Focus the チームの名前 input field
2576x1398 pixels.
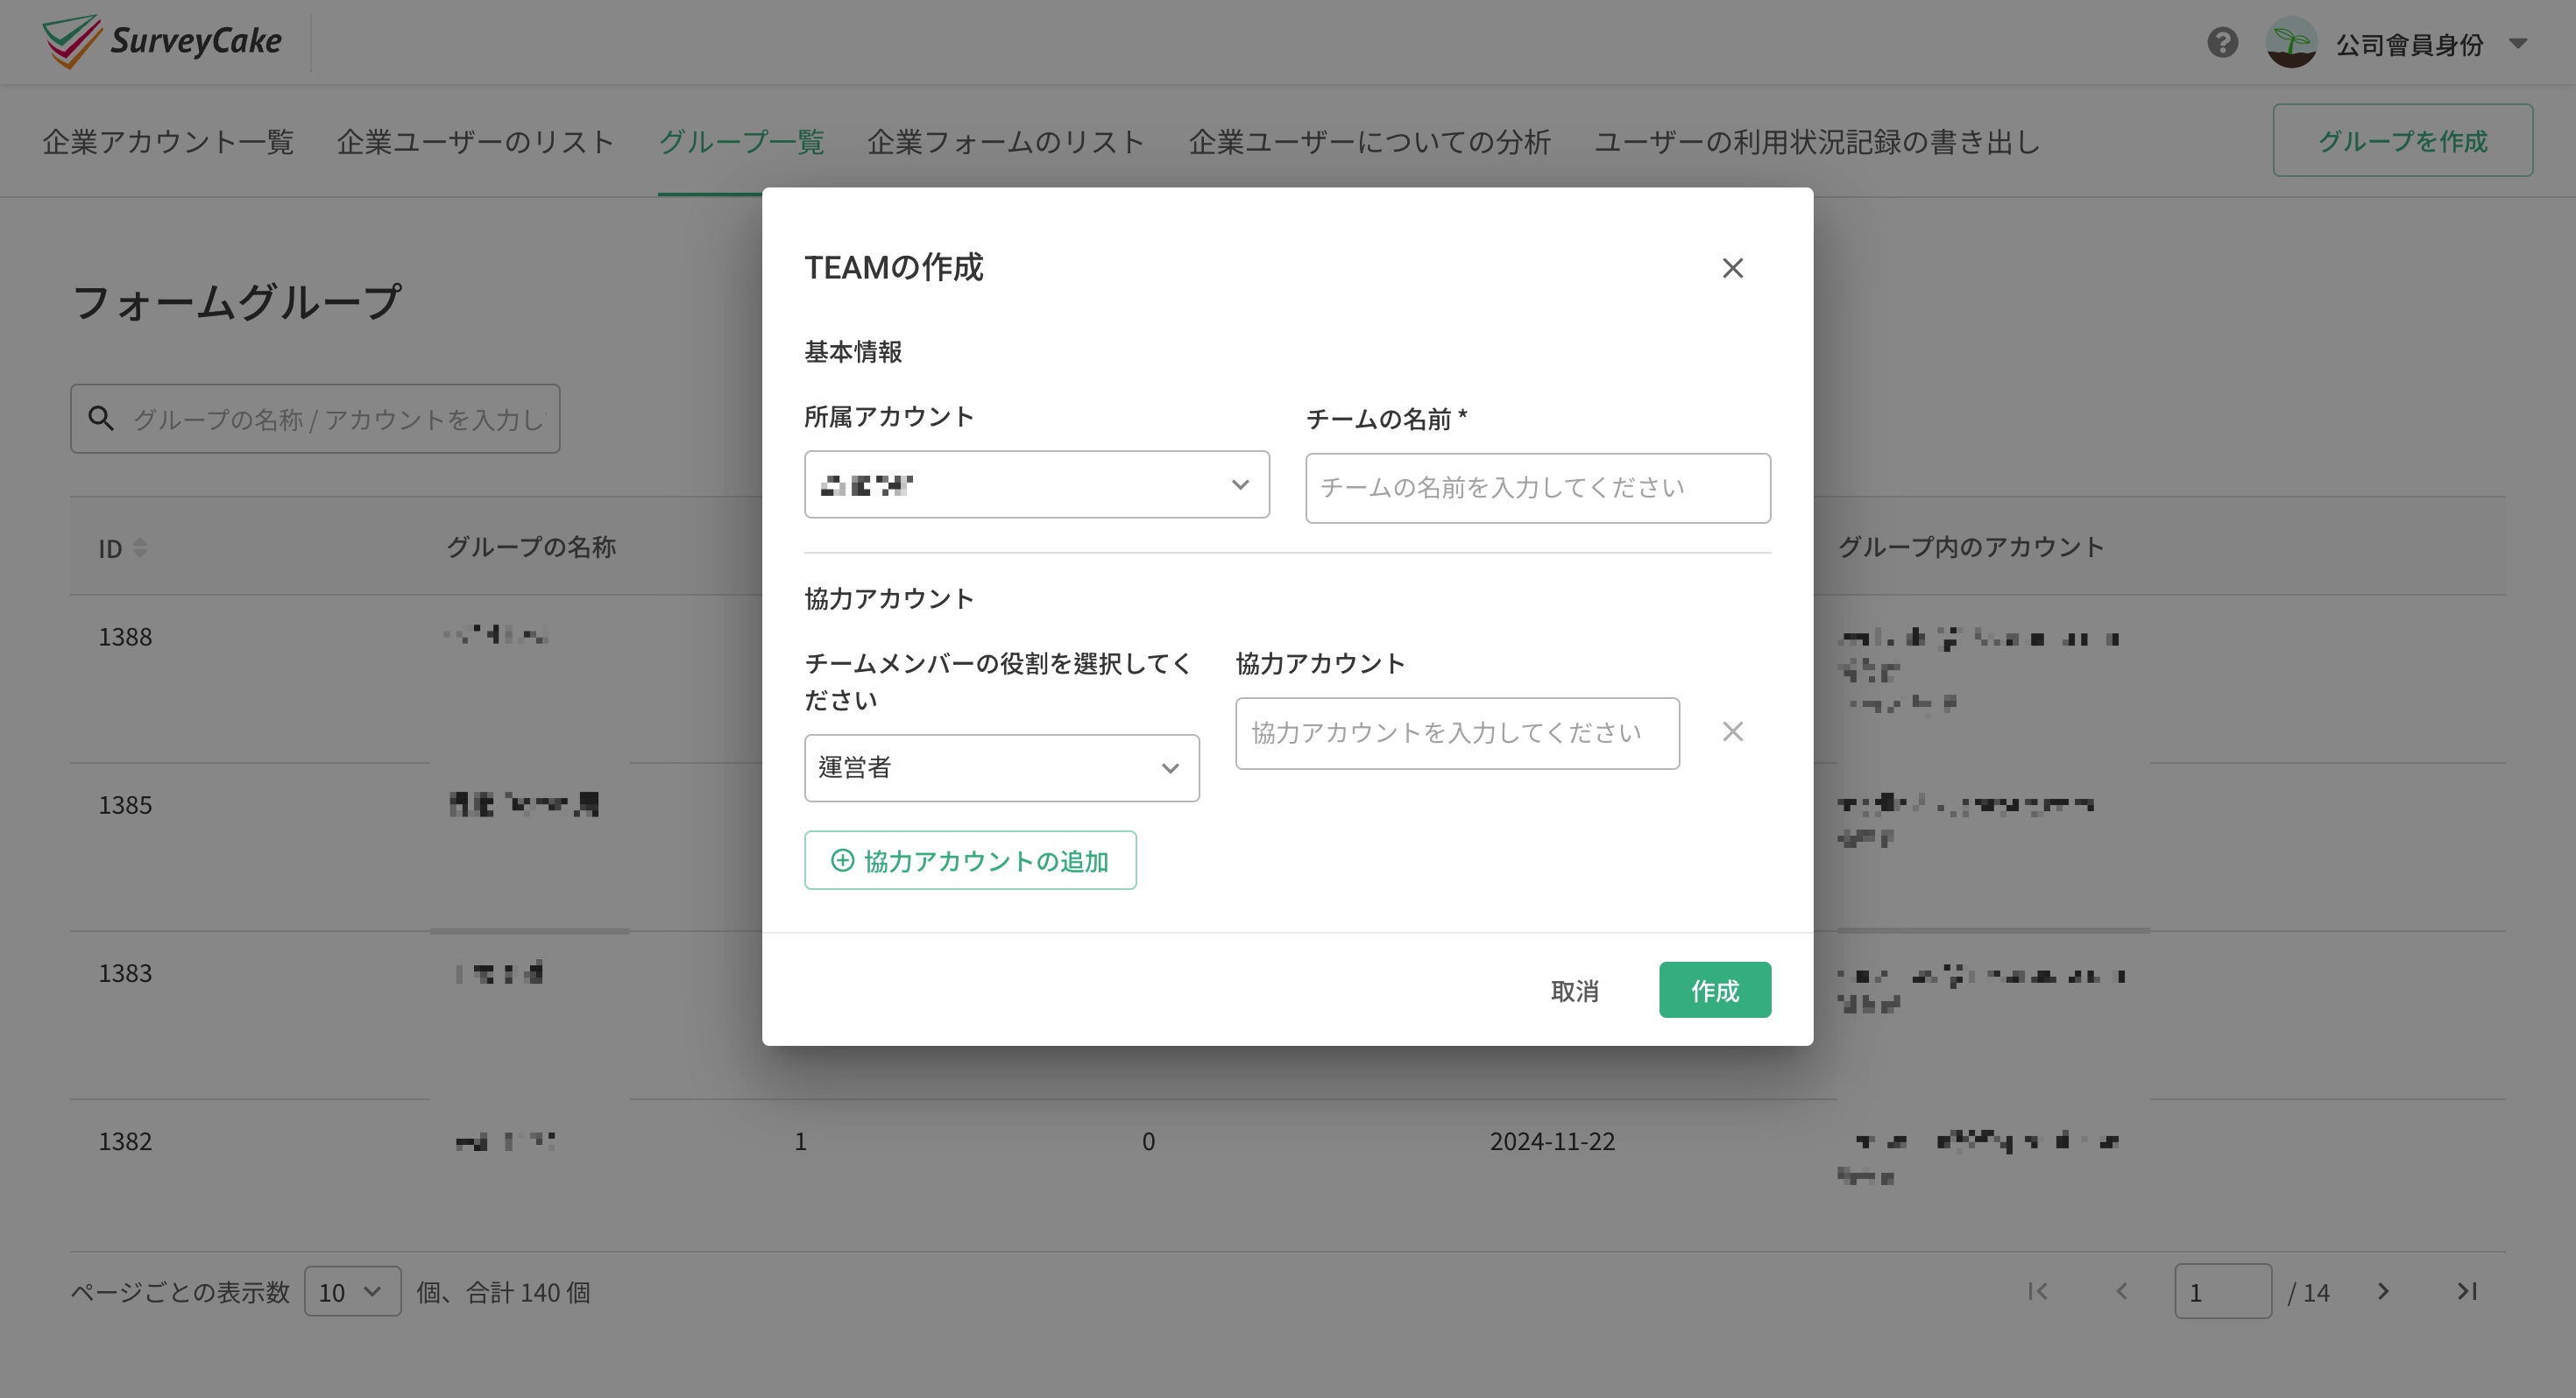[x=1537, y=488]
